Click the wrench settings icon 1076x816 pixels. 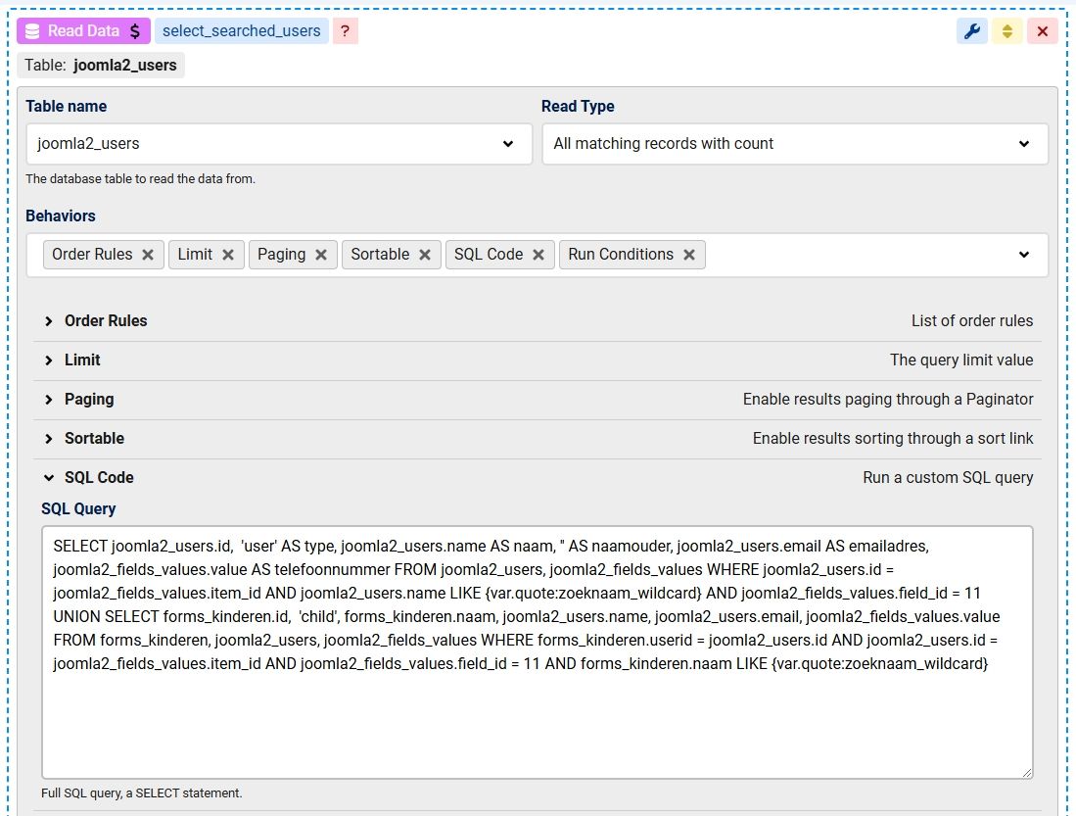(971, 31)
